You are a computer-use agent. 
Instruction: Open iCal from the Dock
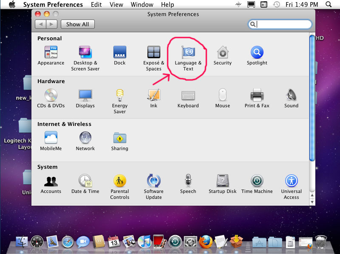114,242
